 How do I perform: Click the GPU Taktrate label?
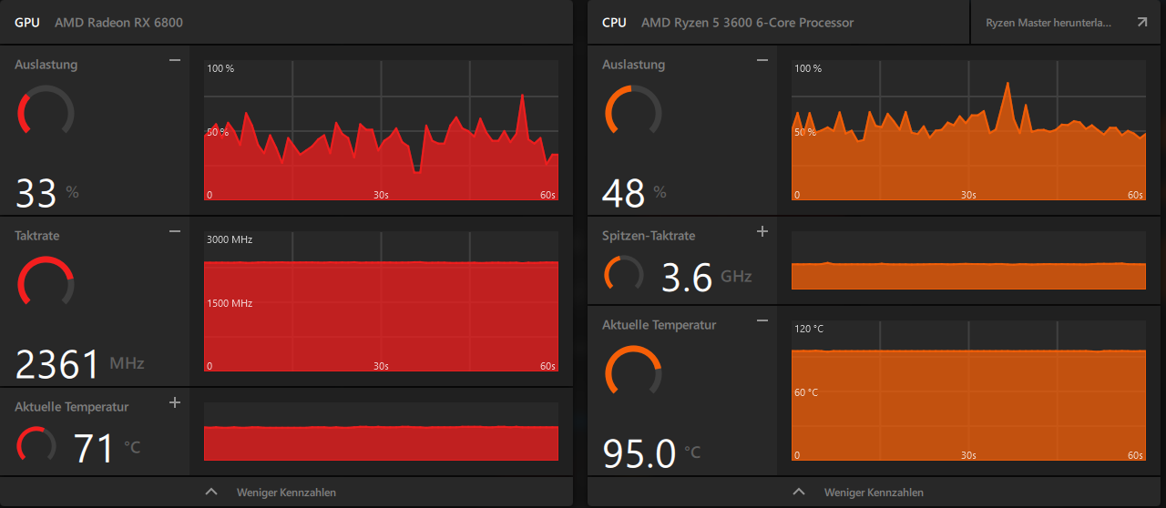[37, 235]
